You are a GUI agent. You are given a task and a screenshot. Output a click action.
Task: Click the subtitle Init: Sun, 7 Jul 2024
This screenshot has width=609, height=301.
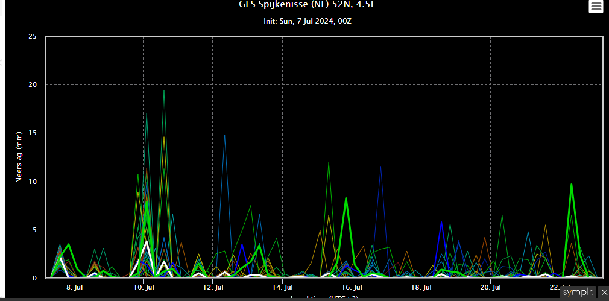pyautogui.click(x=308, y=21)
